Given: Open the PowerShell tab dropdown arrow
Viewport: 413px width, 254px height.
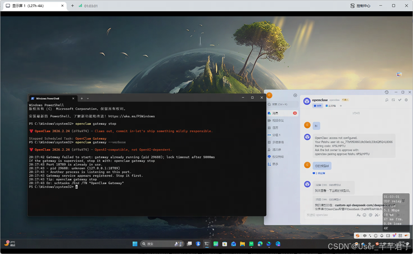Looking at the screenshot, I should (87, 98).
